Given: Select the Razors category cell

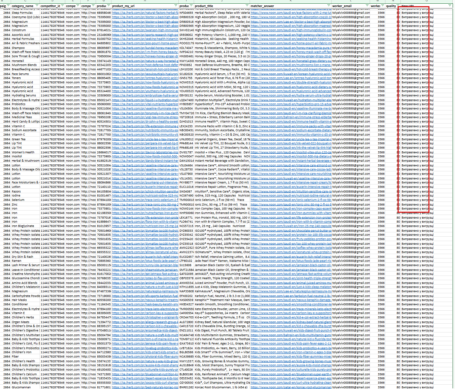Looking at the screenshot, I should [x=25, y=191].
